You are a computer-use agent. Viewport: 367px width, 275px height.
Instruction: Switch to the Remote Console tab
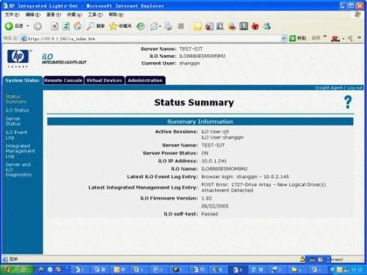[x=63, y=81]
